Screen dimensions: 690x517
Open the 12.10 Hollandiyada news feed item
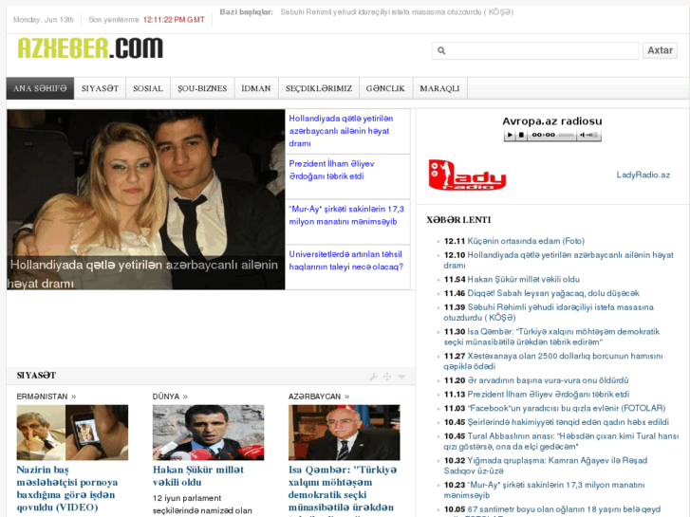pos(559,260)
